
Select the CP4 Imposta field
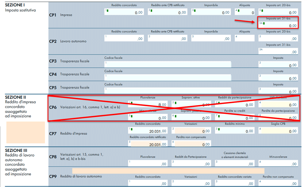[x=278, y=77]
